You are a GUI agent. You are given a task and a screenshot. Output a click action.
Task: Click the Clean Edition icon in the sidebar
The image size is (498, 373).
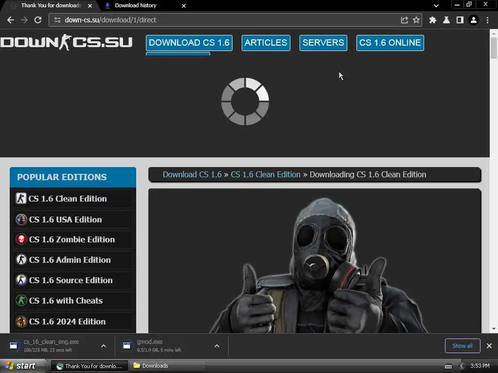(x=21, y=199)
